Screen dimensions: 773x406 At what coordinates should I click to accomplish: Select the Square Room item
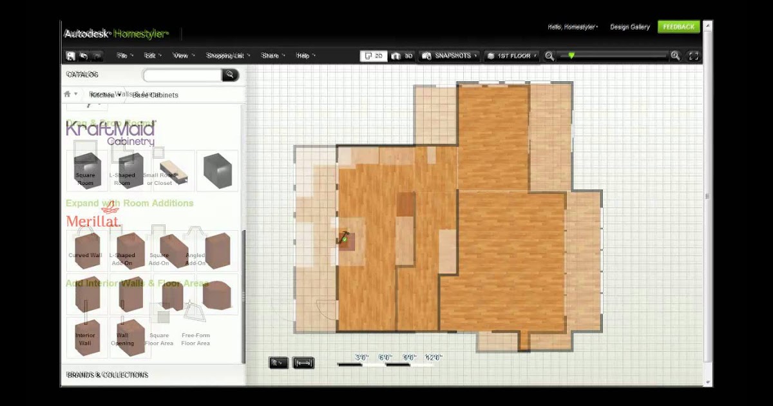(x=87, y=171)
